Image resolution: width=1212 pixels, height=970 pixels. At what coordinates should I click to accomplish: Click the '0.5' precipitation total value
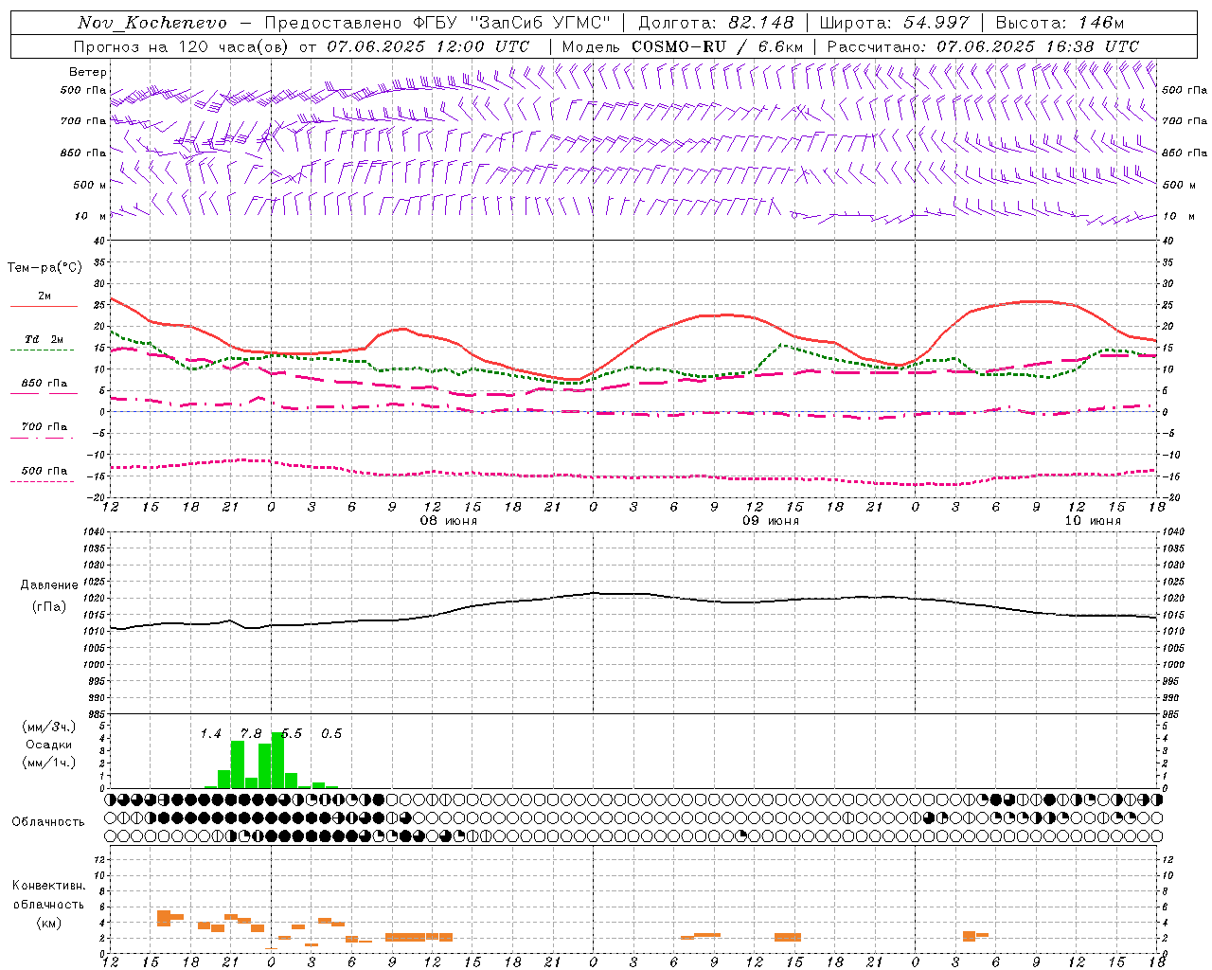pos(331,733)
